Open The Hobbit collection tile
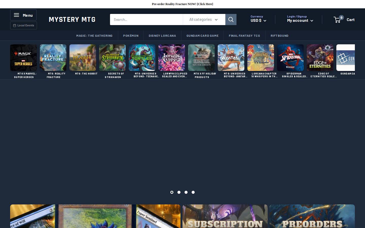 click(x=83, y=58)
